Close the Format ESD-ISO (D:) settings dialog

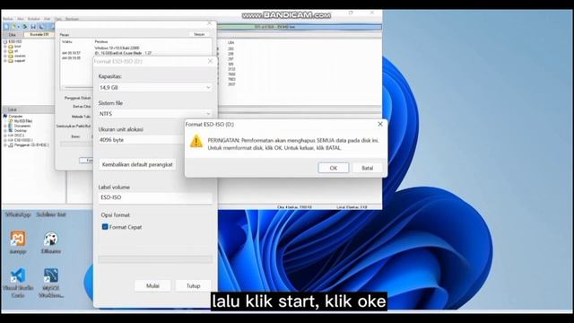pyautogui.click(x=210, y=61)
